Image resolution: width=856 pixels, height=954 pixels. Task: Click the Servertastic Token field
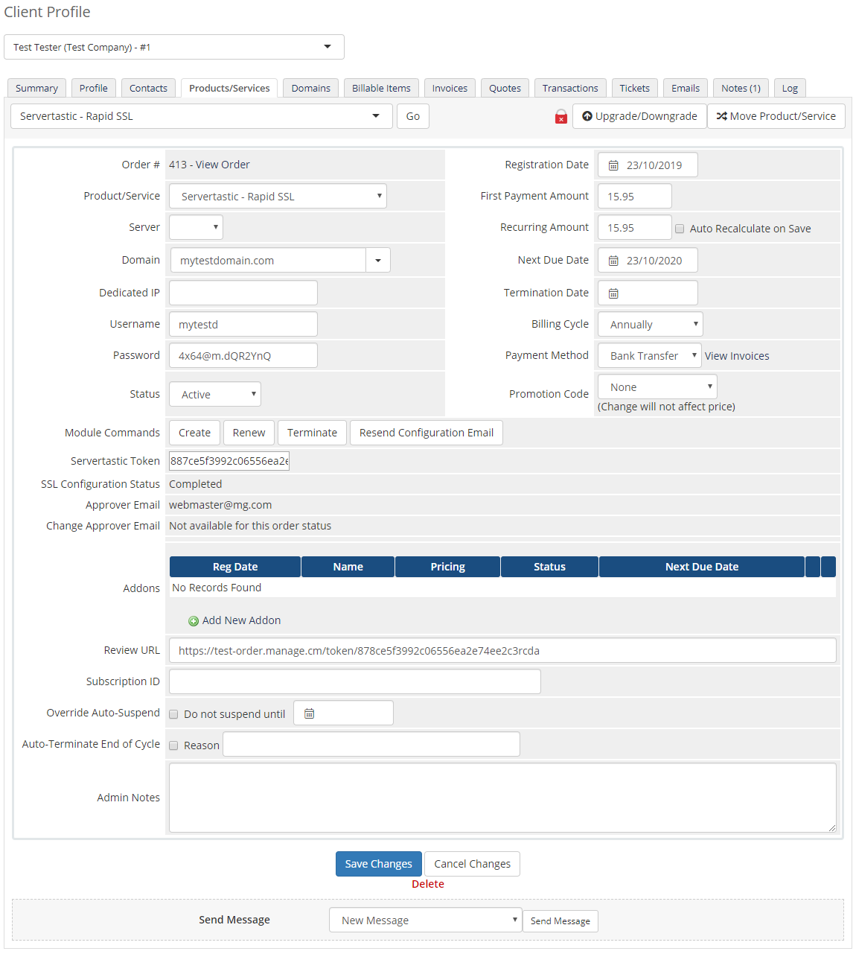[229, 461]
